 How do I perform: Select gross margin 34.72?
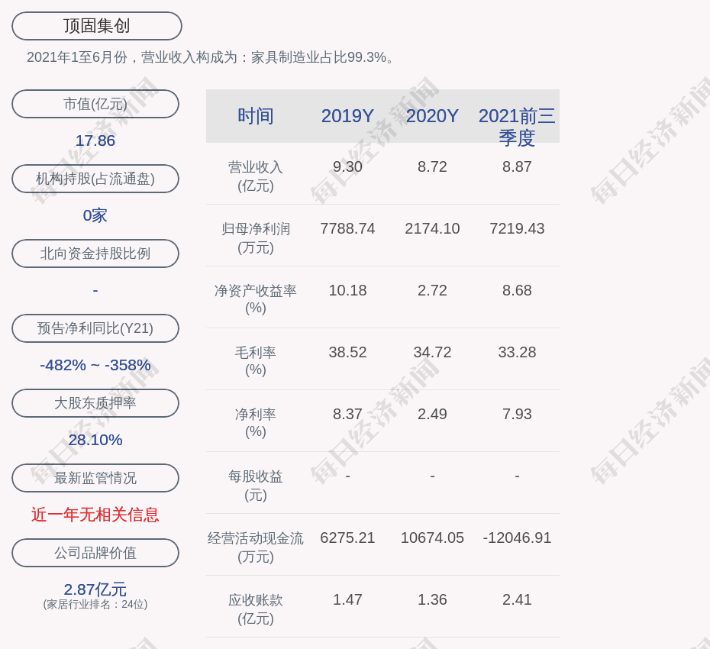click(432, 352)
